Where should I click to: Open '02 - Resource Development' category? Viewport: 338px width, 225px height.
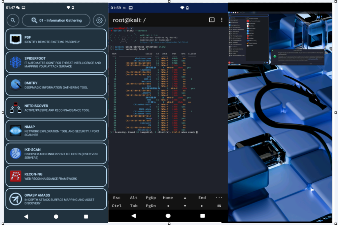pyautogui.click(x=236, y=29)
